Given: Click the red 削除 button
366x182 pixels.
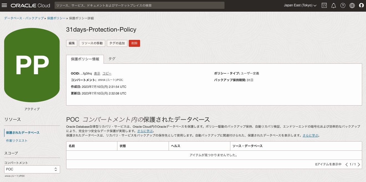Looking at the screenshot, I should (x=134, y=43).
